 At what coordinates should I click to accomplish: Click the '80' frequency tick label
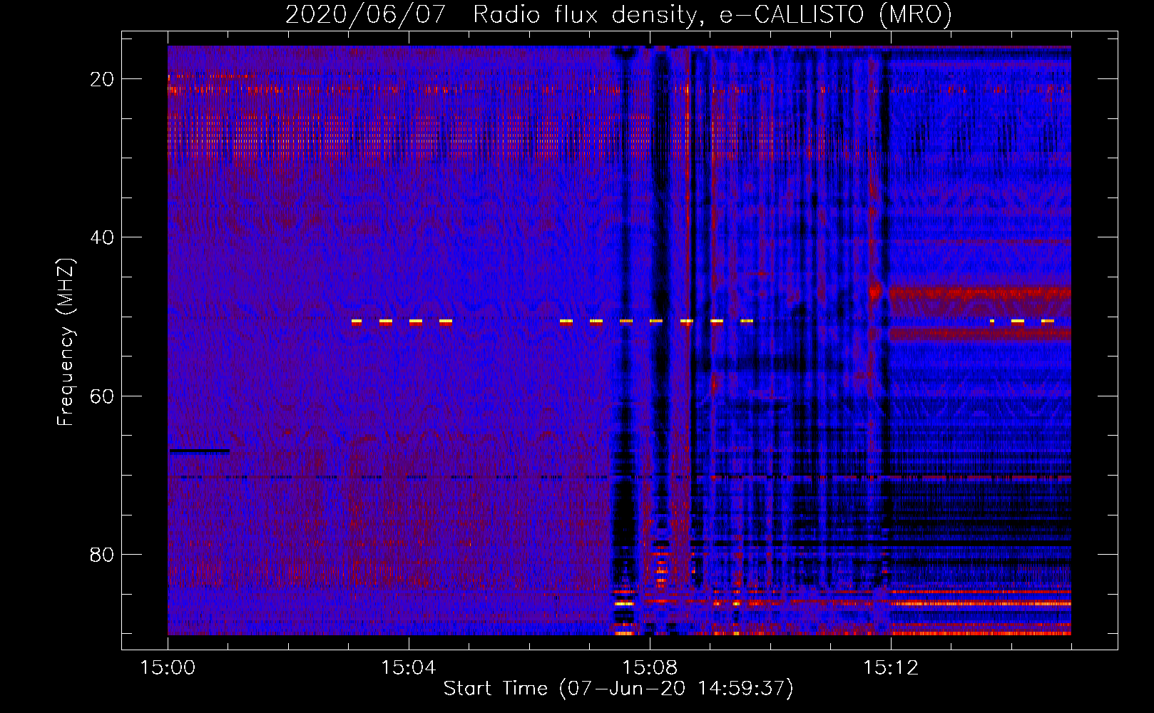[x=102, y=554]
